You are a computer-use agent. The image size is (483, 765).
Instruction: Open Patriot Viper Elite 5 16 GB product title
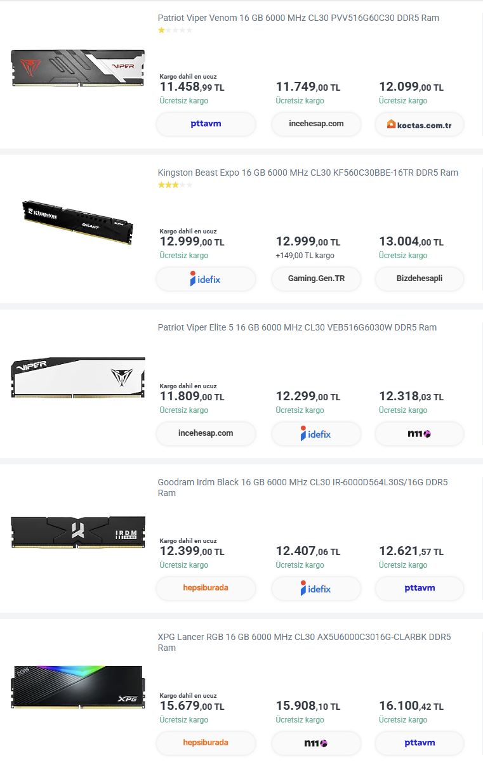point(297,327)
